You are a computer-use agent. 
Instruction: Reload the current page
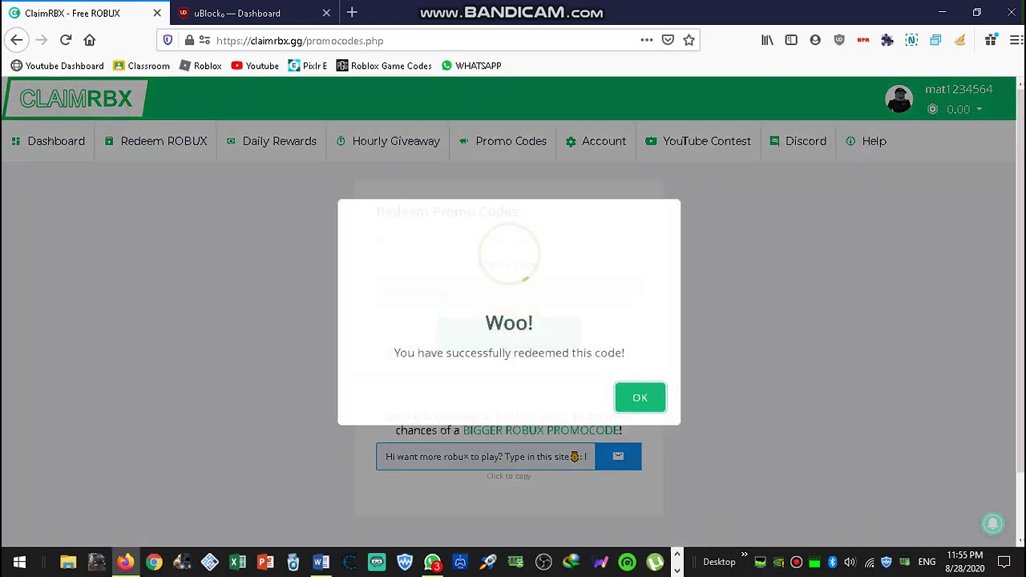click(66, 40)
